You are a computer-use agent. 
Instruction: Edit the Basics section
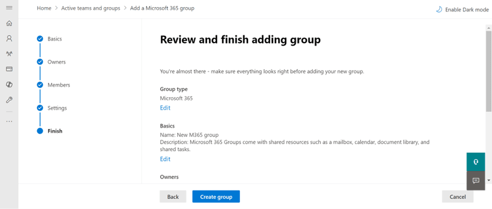pos(165,159)
